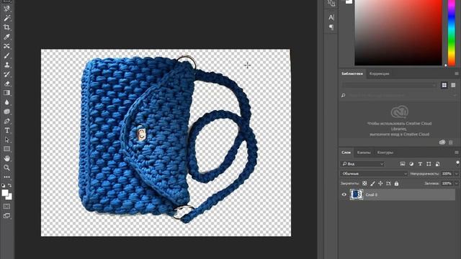Open the Libraries panel menu

coord(457,73)
